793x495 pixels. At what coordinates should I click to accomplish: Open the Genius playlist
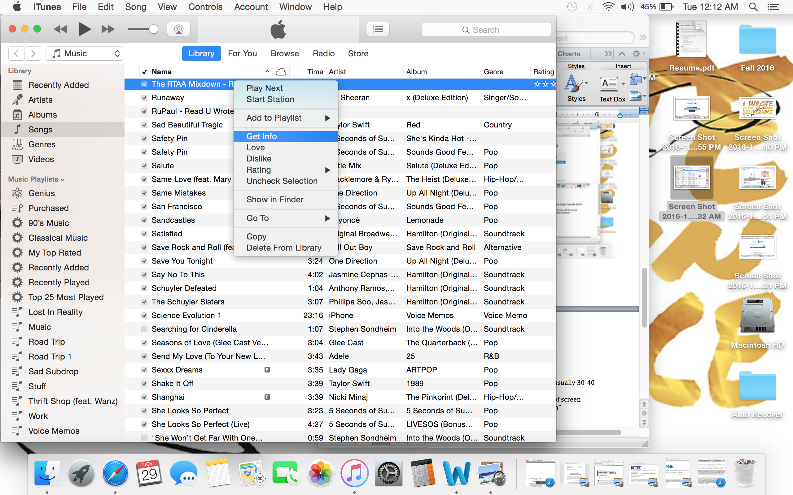(x=41, y=193)
